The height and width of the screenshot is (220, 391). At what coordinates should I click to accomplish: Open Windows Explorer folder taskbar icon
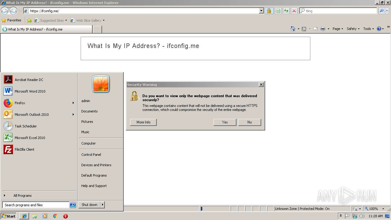(35, 216)
